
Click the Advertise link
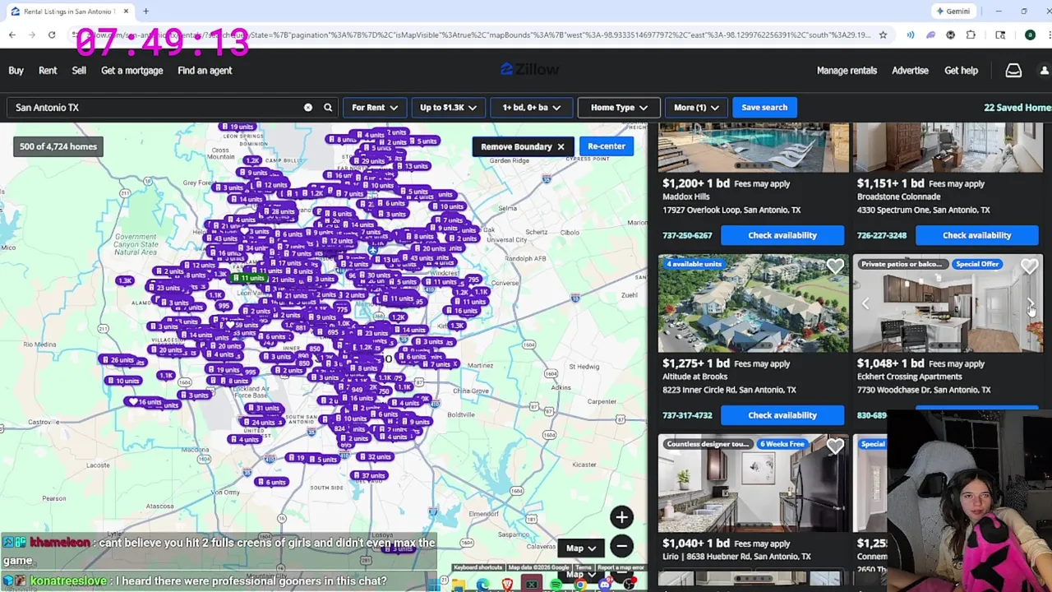(x=910, y=71)
